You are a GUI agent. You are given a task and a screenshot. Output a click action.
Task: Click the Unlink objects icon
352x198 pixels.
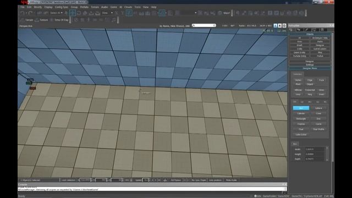tap(46, 13)
